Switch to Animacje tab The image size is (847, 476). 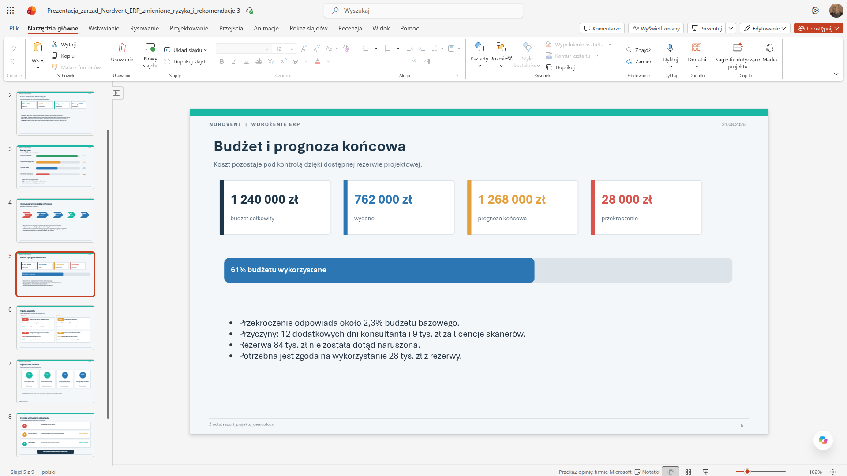coord(266,28)
